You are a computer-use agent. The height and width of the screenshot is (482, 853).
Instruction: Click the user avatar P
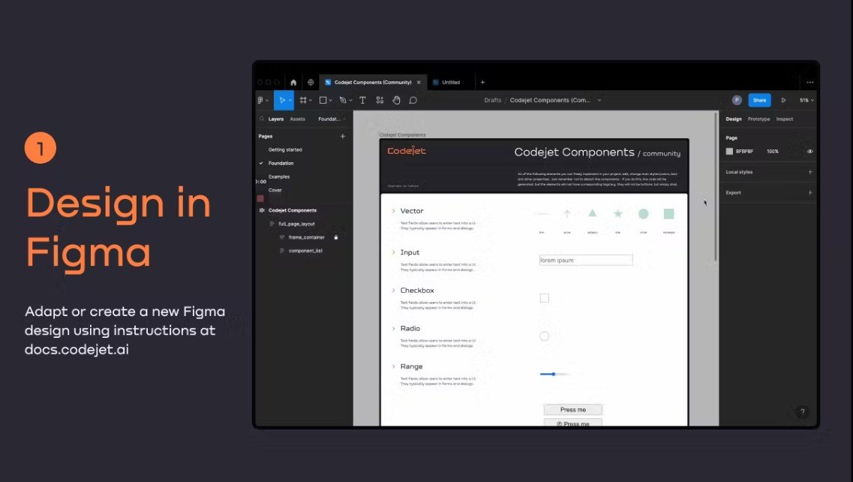point(737,100)
